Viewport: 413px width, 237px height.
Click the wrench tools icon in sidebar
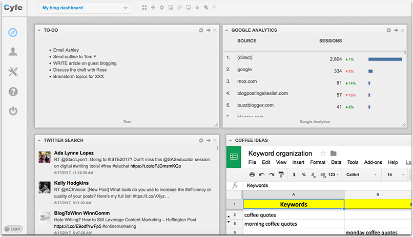click(x=13, y=72)
